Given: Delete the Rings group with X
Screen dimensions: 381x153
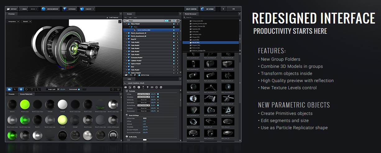Looking at the screenshot, I should coord(177,20).
